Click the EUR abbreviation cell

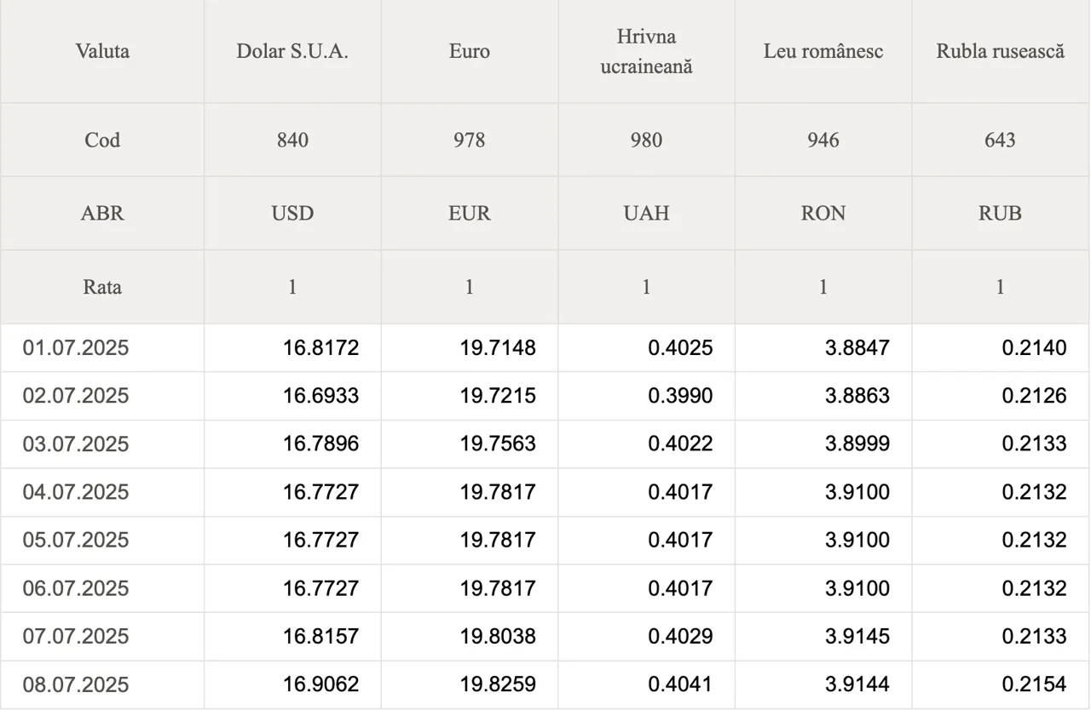[470, 213]
